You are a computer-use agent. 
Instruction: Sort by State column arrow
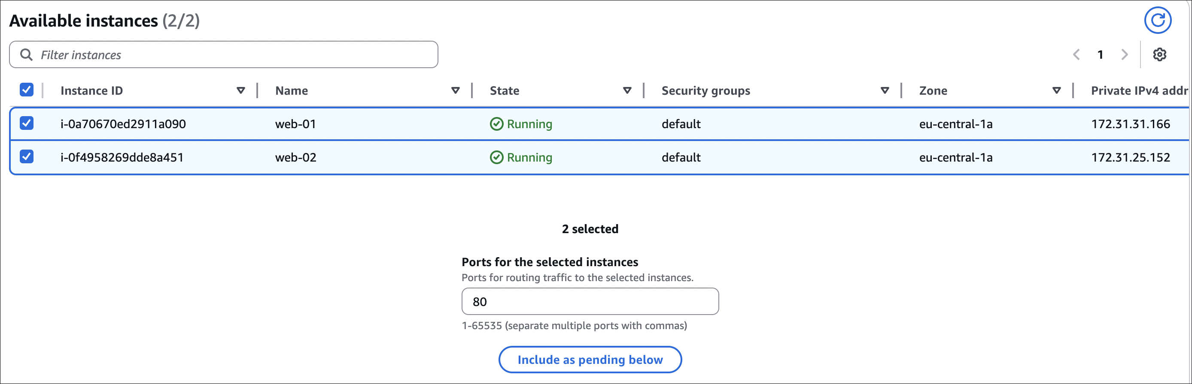coord(627,90)
